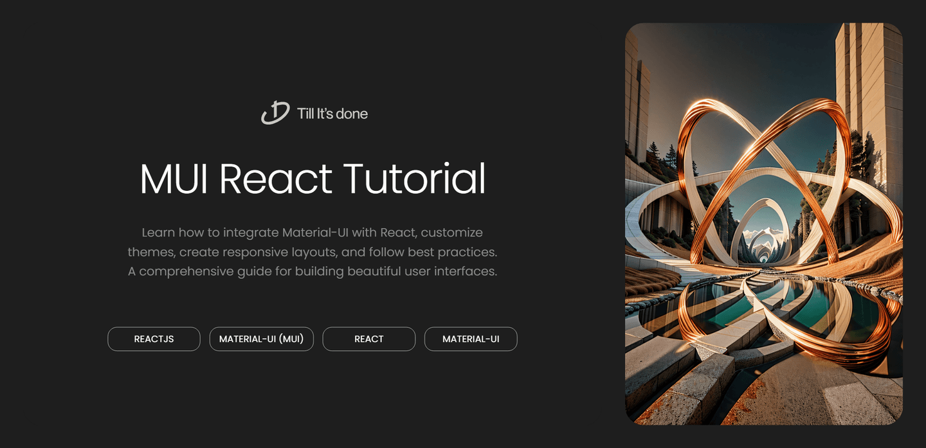
Task: Click the "themes, create responsive layouts" line
Action: coord(312,252)
